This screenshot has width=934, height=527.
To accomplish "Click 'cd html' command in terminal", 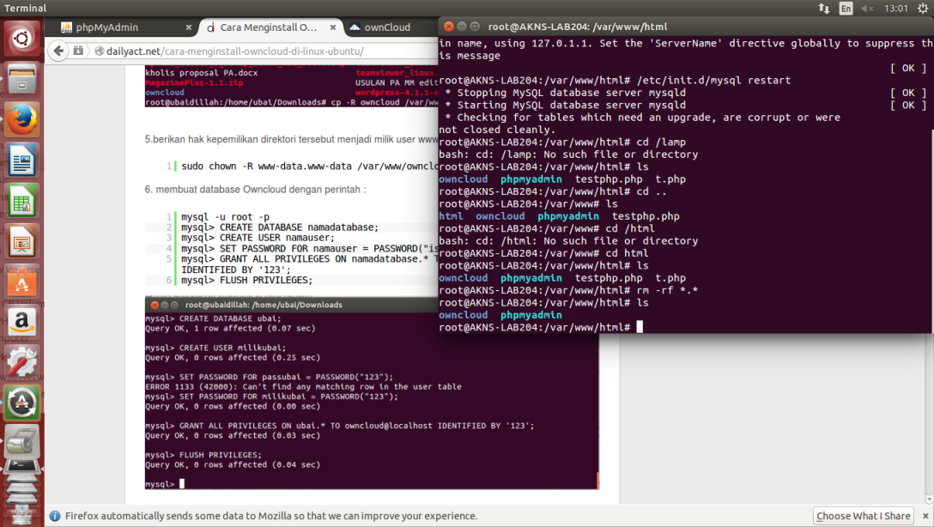I will [628, 253].
